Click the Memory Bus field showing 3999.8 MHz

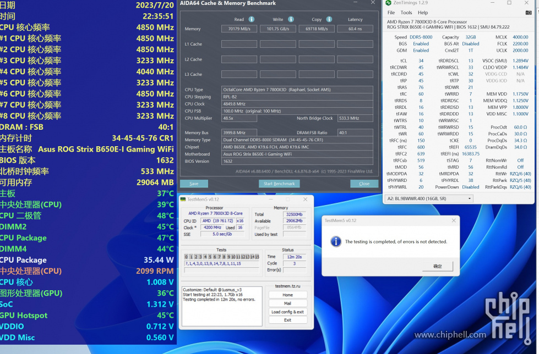point(239,132)
